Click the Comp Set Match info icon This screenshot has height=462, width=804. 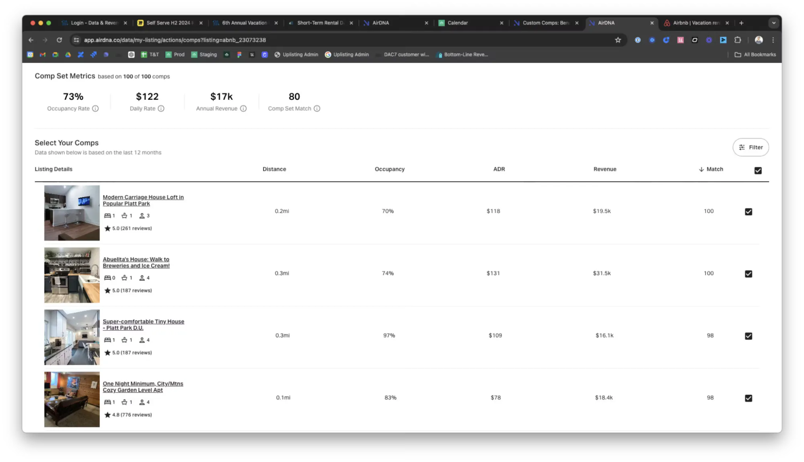tap(317, 109)
